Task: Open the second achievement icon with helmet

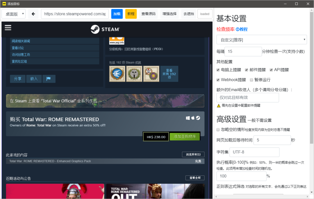Action: tap(134, 74)
